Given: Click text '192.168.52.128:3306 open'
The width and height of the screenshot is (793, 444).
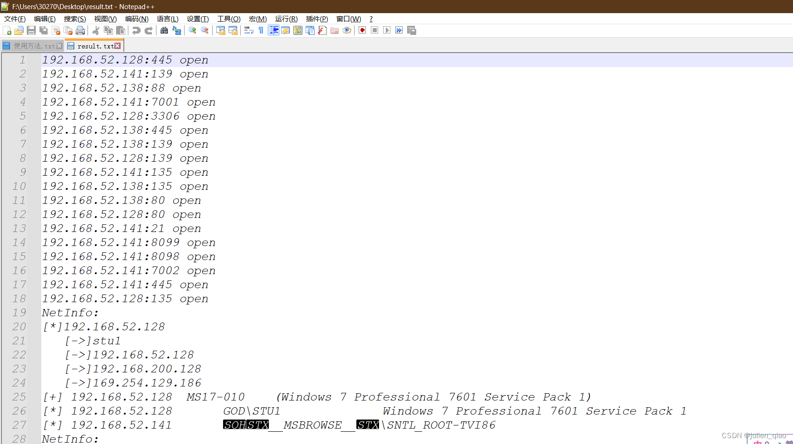Looking at the screenshot, I should [129, 116].
